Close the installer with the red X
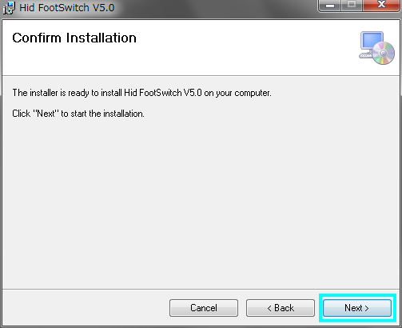This screenshot has width=402, height=328. click(x=381, y=5)
